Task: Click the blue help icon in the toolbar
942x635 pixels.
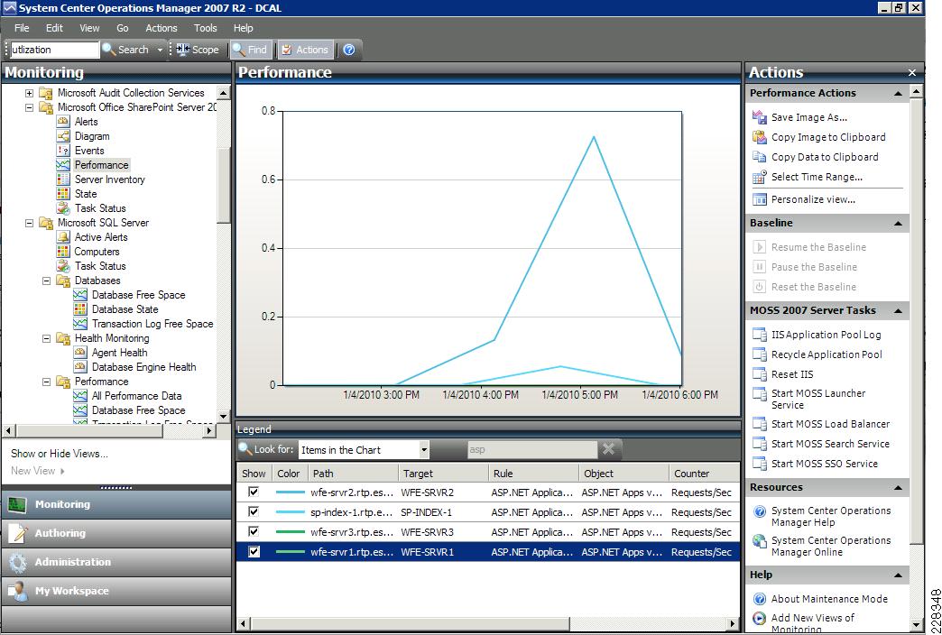Action: 349,50
